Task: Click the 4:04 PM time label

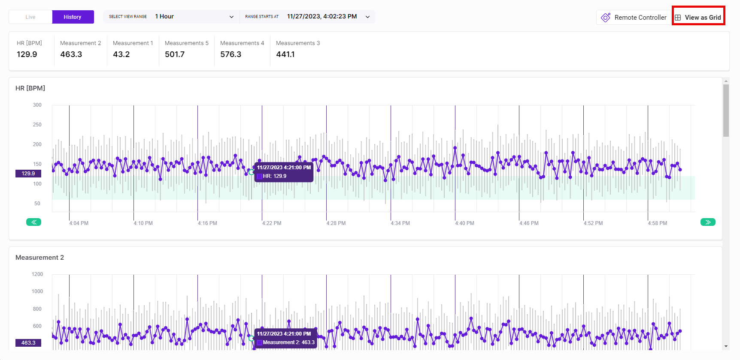Action: (x=79, y=223)
